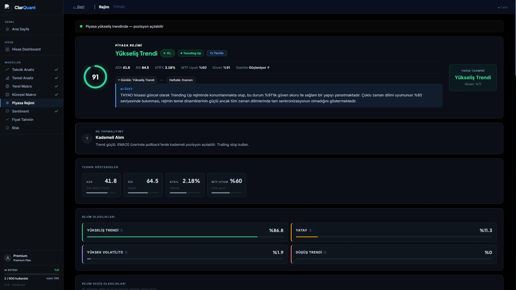Click the 'Piyasa yükseliş trendinde' banner text
516x290 pixels.
pyautogui.click(x=124, y=27)
